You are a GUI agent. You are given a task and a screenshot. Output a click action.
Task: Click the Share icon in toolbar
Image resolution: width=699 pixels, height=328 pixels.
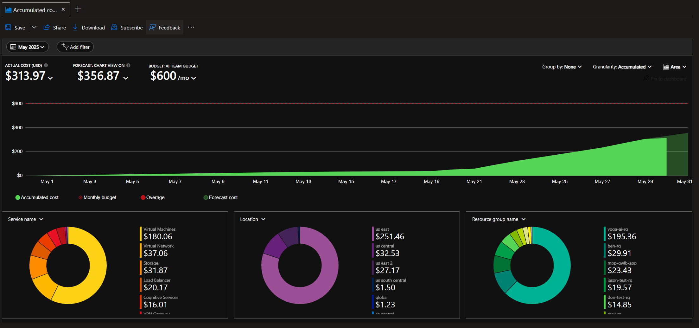pos(47,28)
